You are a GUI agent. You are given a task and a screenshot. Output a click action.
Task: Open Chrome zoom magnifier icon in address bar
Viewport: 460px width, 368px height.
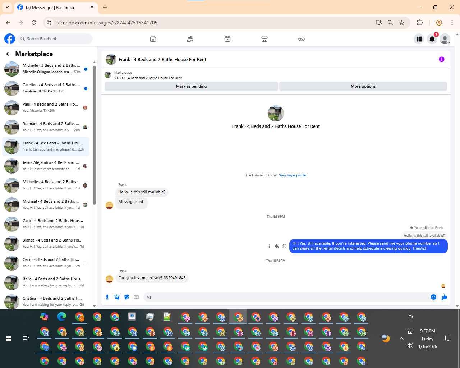390,23
